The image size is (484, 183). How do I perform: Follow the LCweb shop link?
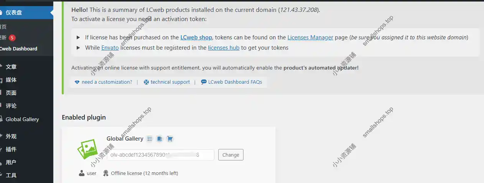(196, 37)
